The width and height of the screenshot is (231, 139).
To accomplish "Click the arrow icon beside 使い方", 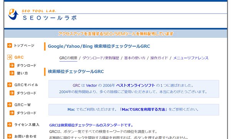I will coord(12,73).
